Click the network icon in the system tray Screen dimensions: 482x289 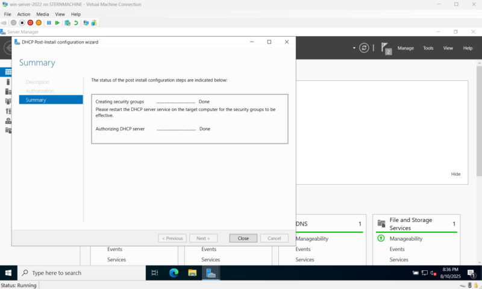tap(425, 273)
